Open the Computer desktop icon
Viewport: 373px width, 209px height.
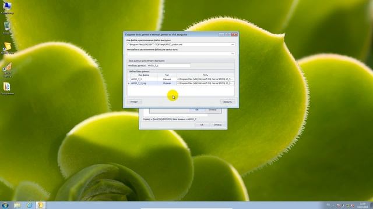click(x=7, y=7)
